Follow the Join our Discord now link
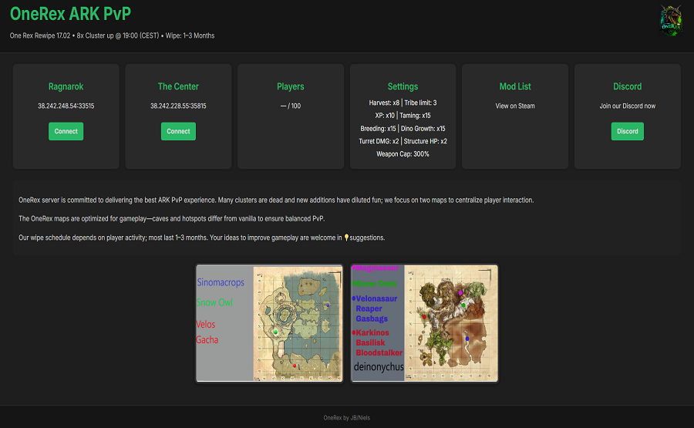The image size is (694, 428). (627, 106)
